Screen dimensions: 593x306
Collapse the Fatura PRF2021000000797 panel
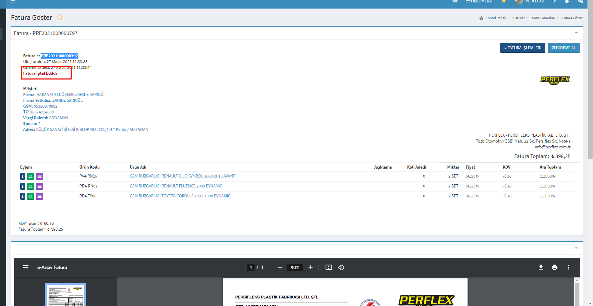pyautogui.click(x=576, y=33)
